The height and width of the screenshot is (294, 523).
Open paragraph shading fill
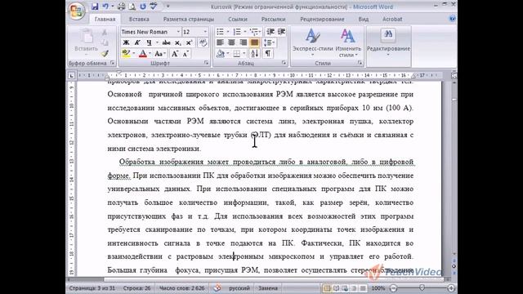[x=221, y=54]
